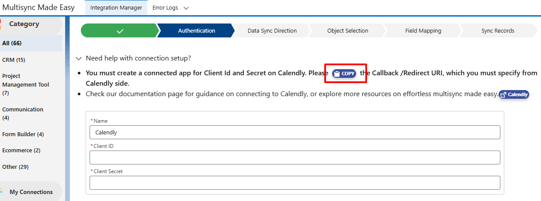
Task: Show the Form Builder category
Action: coord(23,134)
